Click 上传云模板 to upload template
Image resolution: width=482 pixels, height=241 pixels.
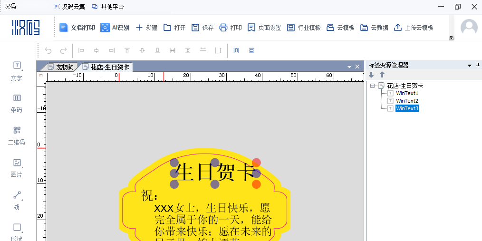[414, 28]
